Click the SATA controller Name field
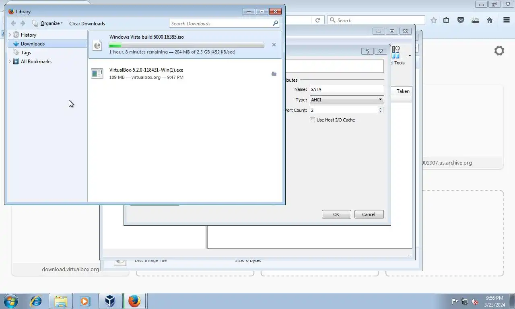Screen dimensions: 515x309 click(x=346, y=89)
